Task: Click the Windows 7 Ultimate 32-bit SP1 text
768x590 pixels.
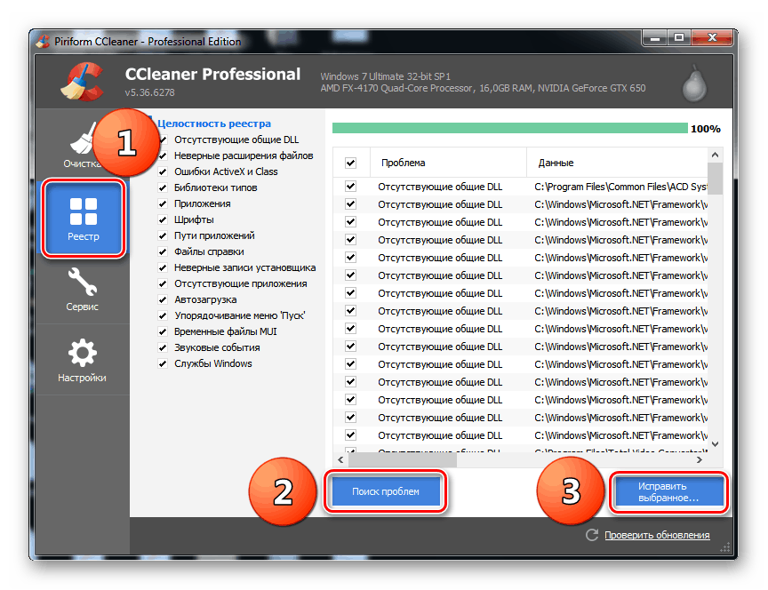Action: coord(386,76)
